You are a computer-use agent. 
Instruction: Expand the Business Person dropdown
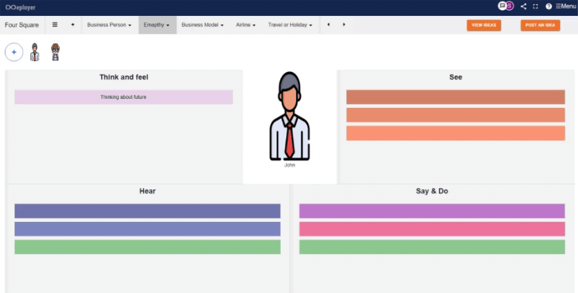pyautogui.click(x=109, y=25)
